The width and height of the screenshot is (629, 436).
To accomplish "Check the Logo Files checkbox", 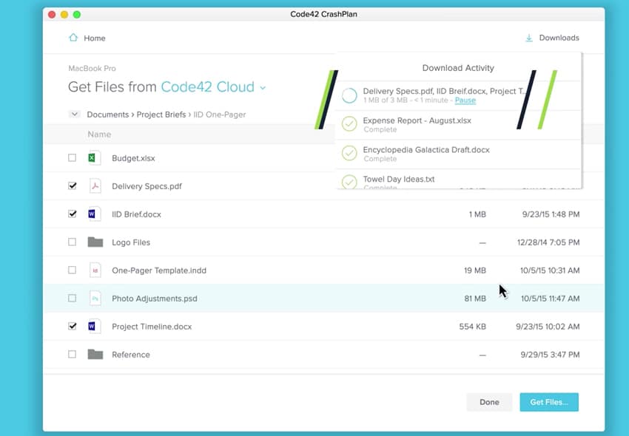I will (x=73, y=242).
